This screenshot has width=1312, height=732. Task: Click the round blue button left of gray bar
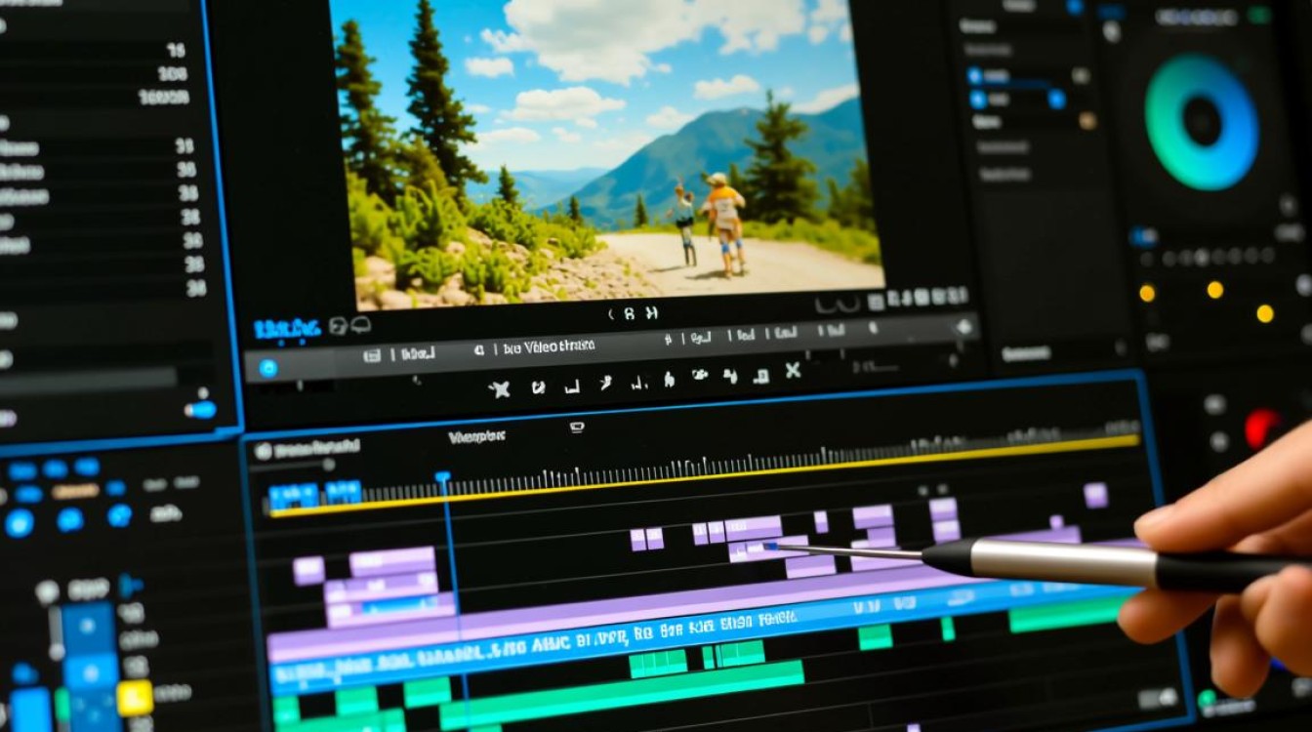pos(267,368)
